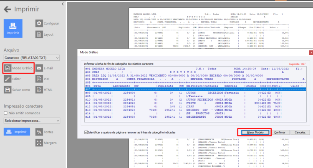Viewport: 313px width, 168px height.
Task: Click Salvar como disk icon
Action: [x=8, y=90]
